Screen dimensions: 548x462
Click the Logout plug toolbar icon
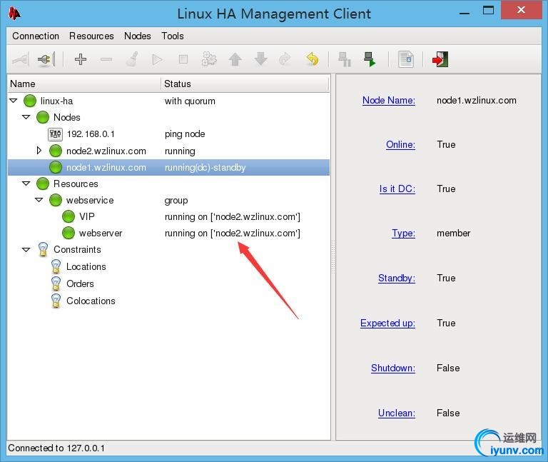46,59
